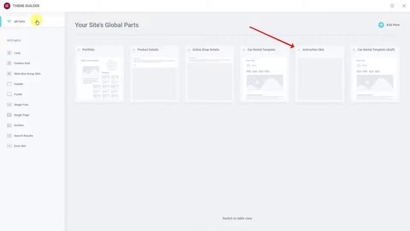
Task: Open the Product Details preview thumbnail
Action: pos(154,78)
